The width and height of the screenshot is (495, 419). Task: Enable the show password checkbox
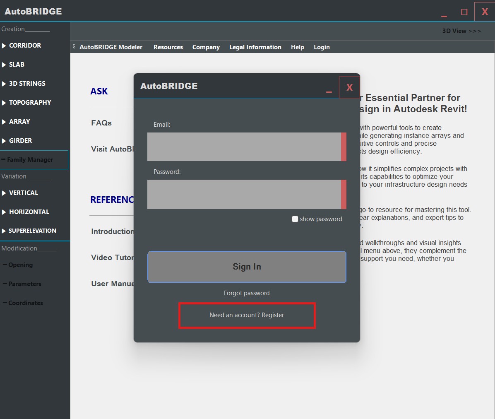[295, 219]
